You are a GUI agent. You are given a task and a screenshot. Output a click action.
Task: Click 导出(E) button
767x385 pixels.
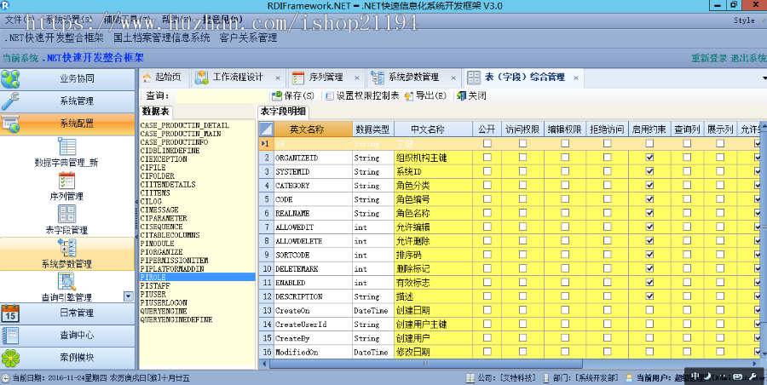[x=425, y=96]
